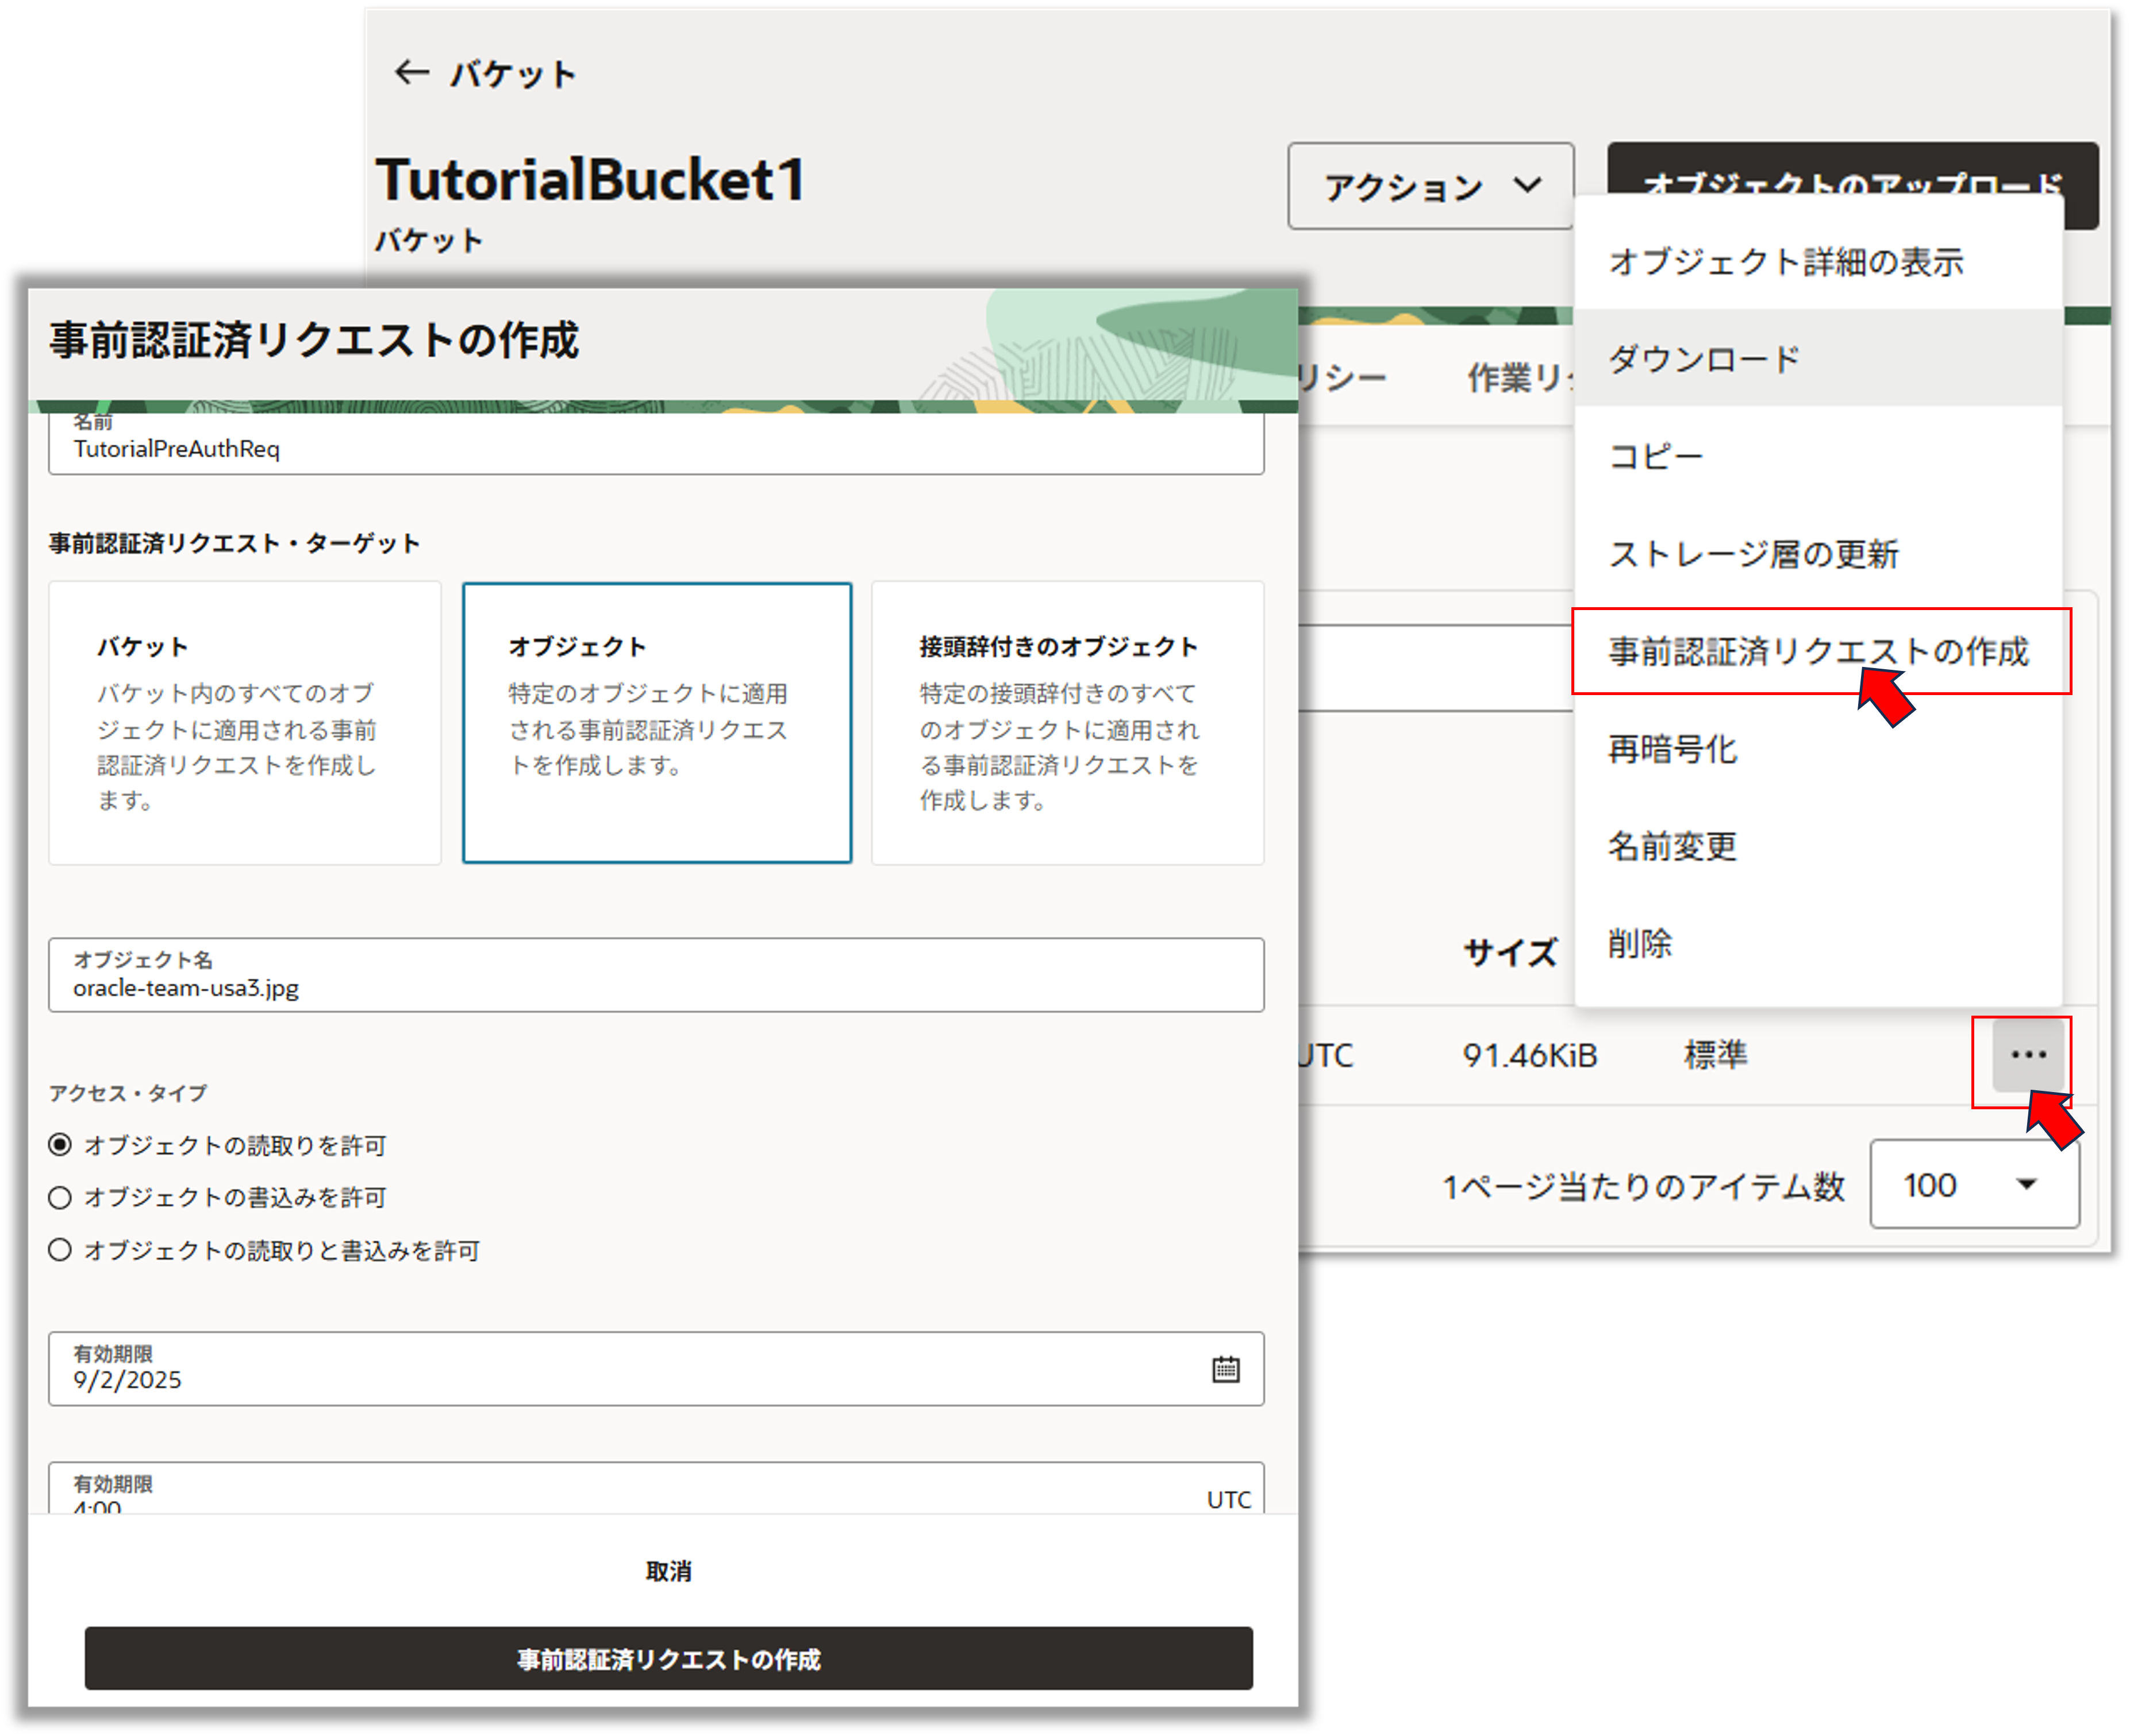Expand the items per page 100 dropdown
Viewport: 2130px width, 1736px height.
[1974, 1185]
